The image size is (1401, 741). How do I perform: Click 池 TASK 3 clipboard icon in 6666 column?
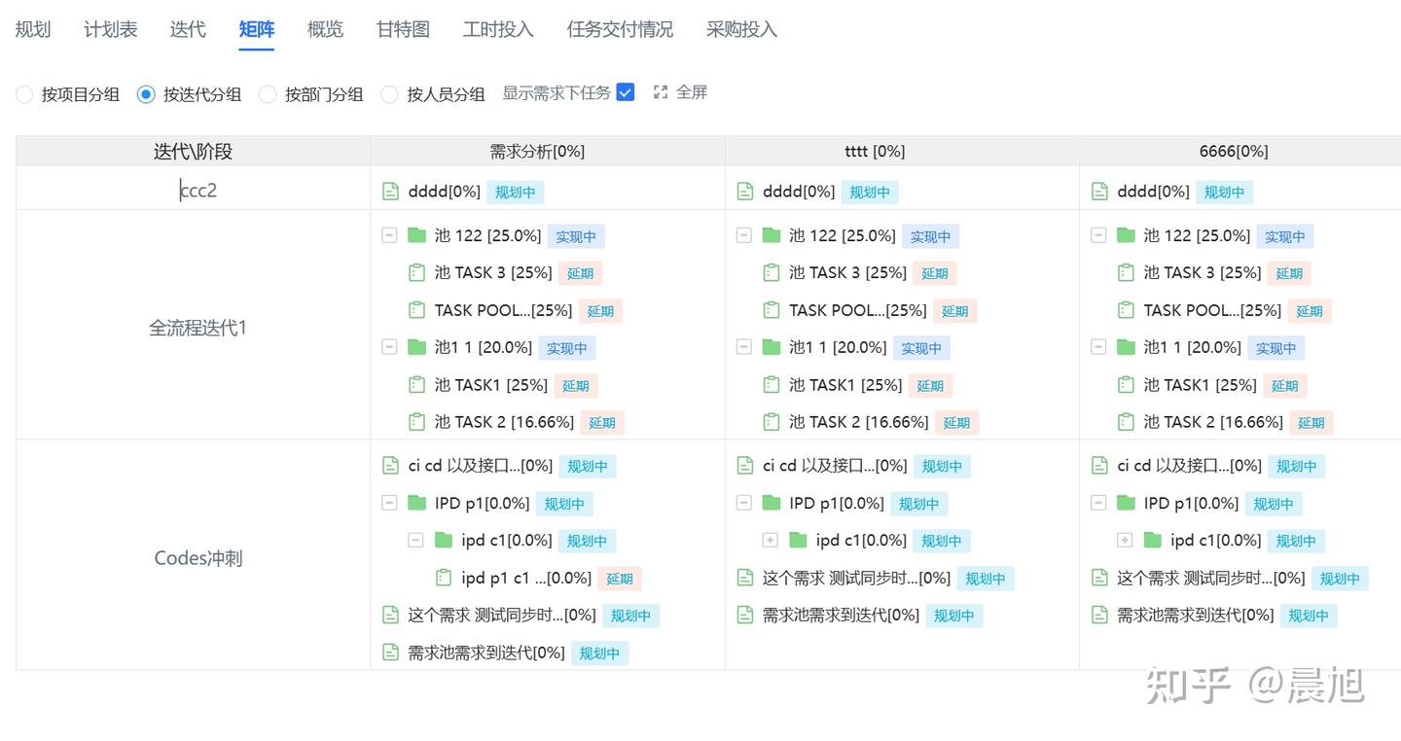1126,273
